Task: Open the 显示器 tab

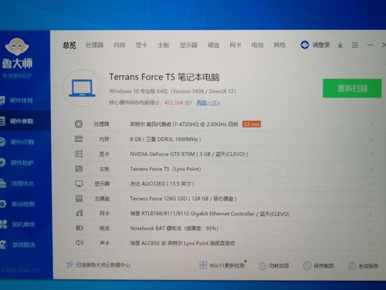Action: click(188, 45)
